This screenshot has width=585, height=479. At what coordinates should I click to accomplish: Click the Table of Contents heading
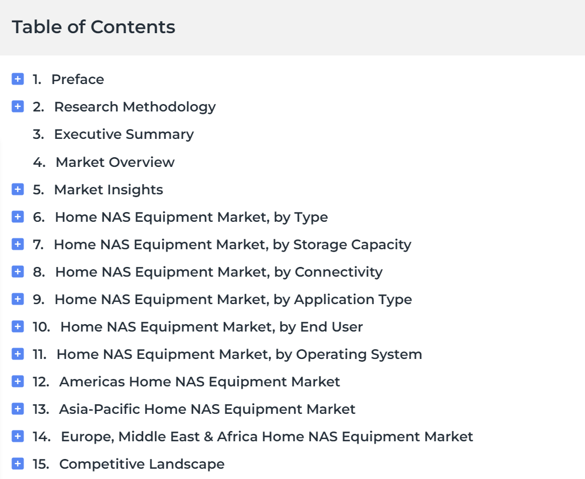pyautogui.click(x=94, y=27)
